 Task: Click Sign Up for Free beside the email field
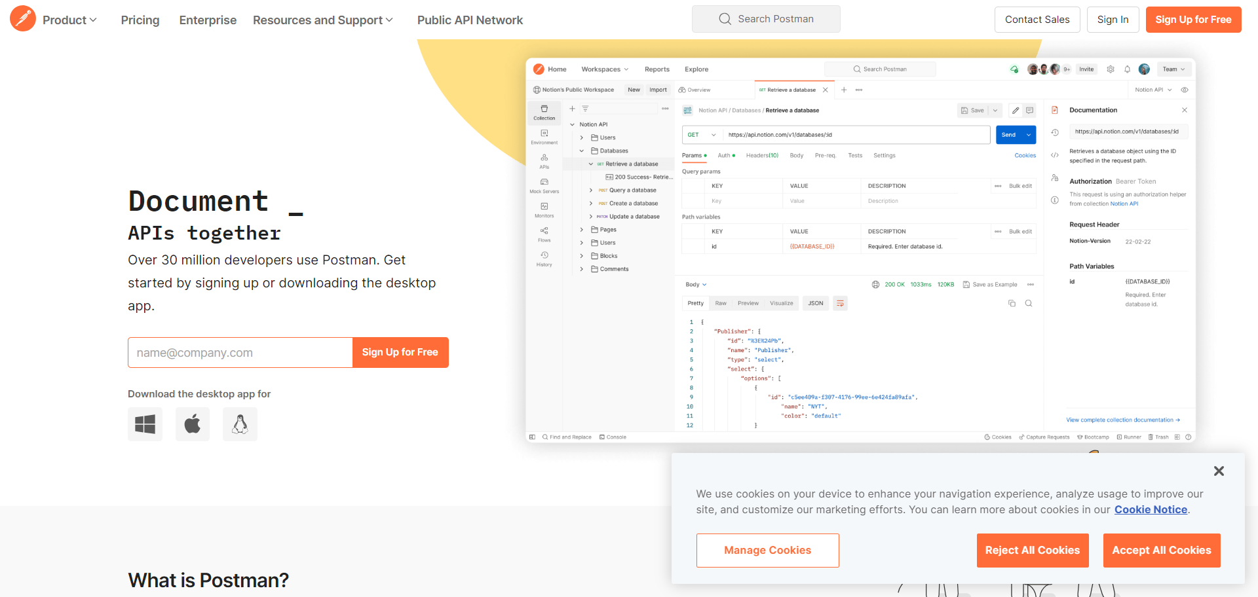(x=400, y=352)
